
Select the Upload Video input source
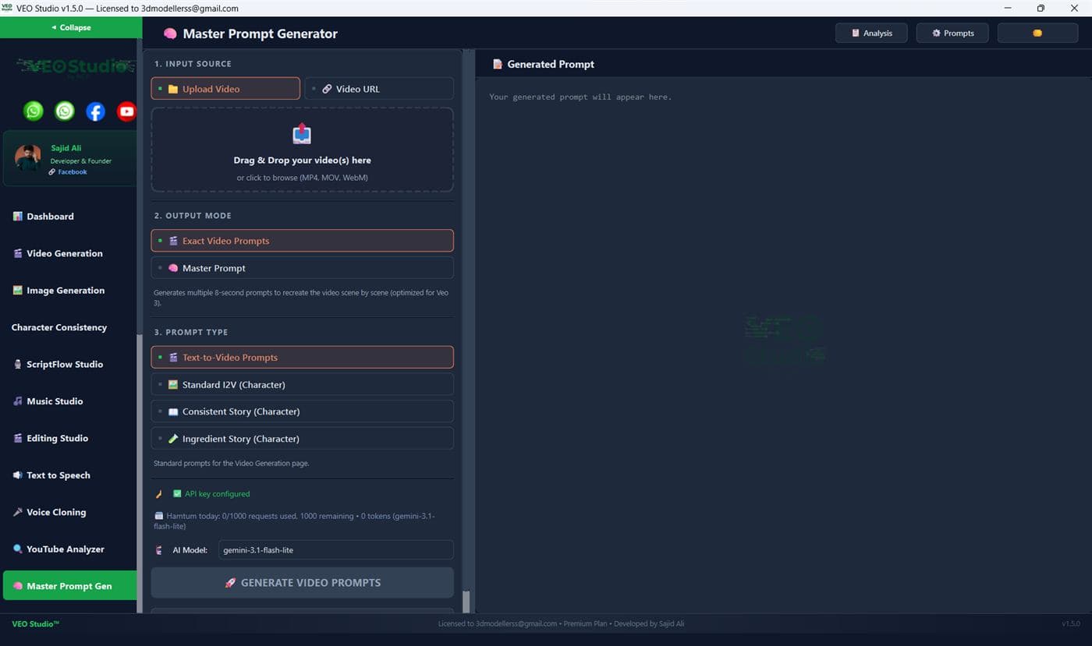[225, 89]
